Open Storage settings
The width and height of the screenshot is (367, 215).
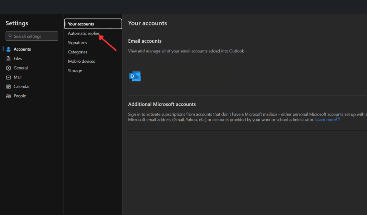coord(75,71)
